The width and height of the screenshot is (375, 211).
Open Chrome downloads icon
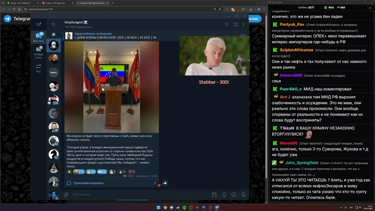(251, 9)
